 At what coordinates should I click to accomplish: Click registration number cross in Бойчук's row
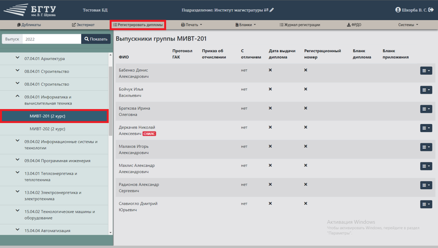306,89
